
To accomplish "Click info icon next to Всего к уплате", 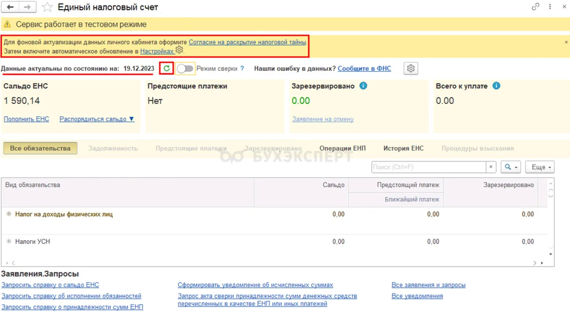I will 496,86.
